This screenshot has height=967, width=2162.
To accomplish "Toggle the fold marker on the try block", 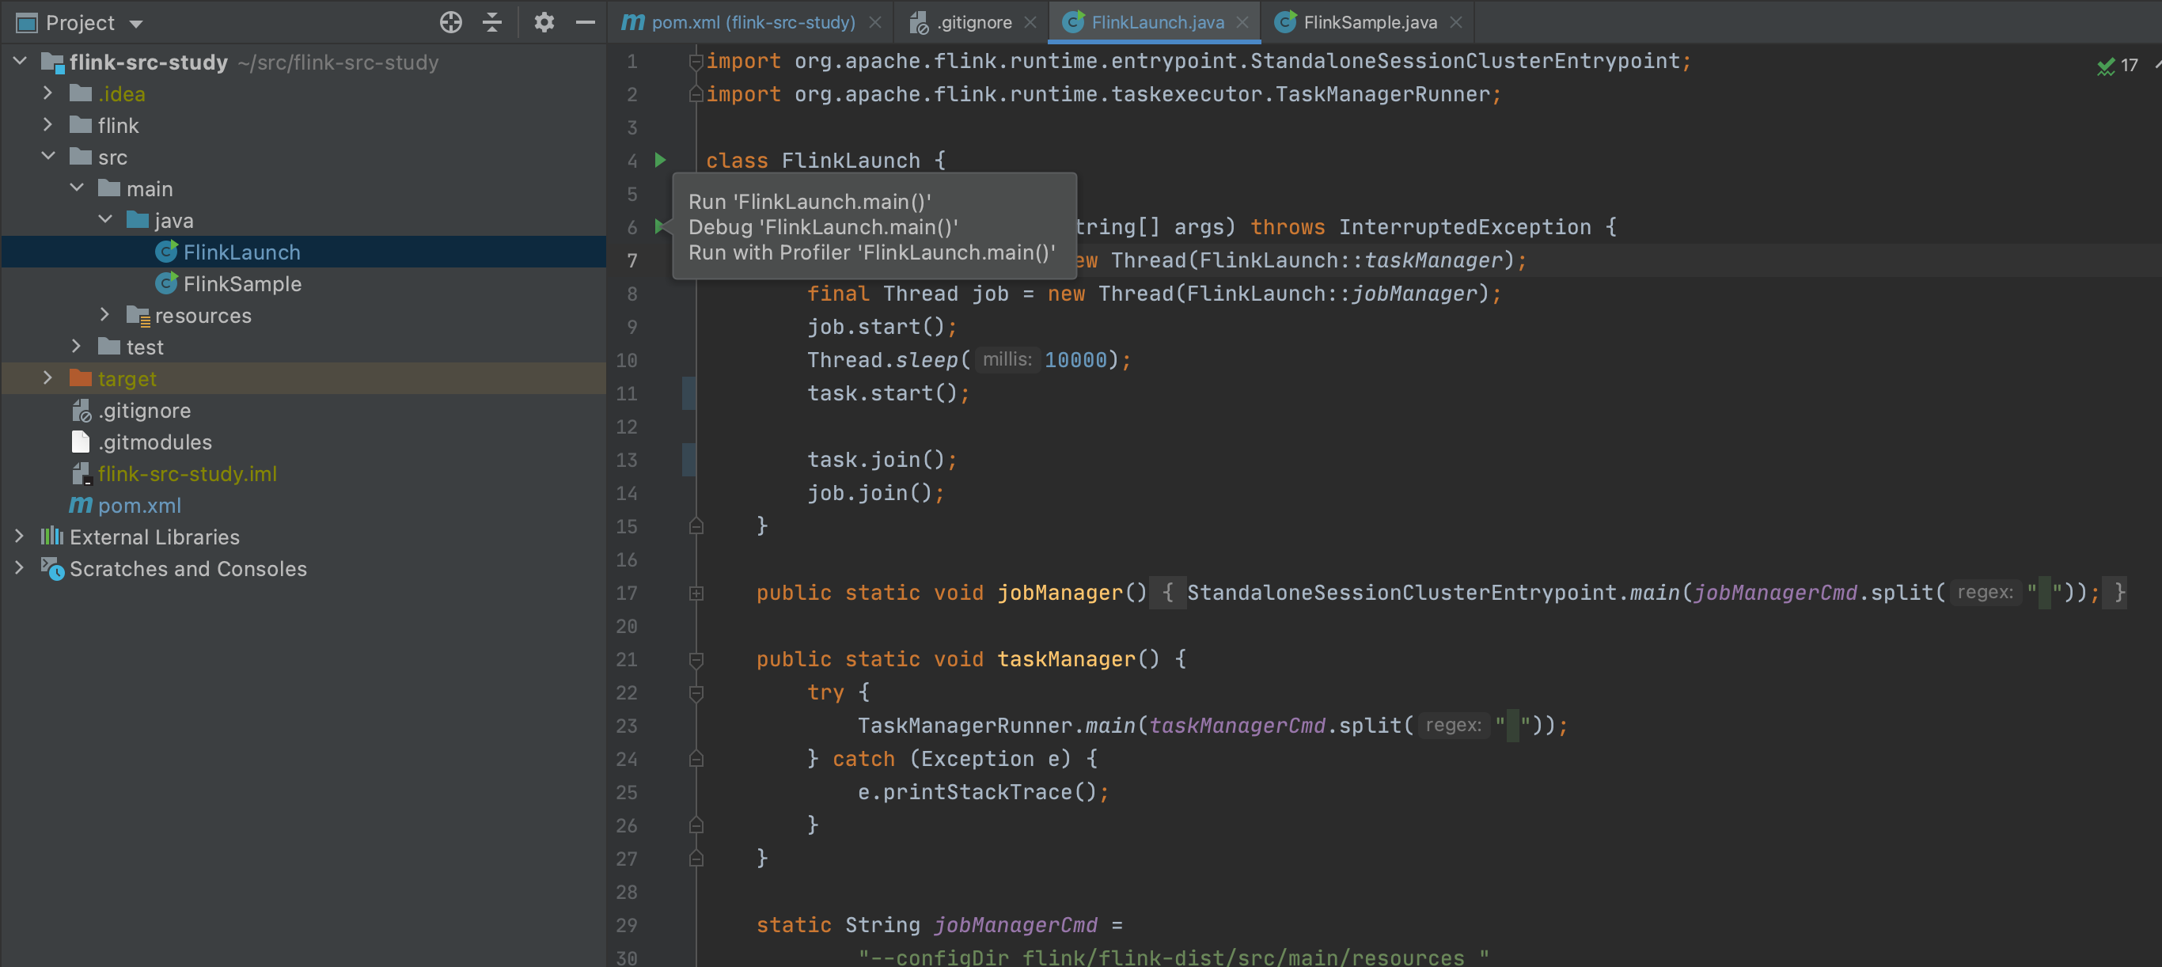I will tap(696, 692).
